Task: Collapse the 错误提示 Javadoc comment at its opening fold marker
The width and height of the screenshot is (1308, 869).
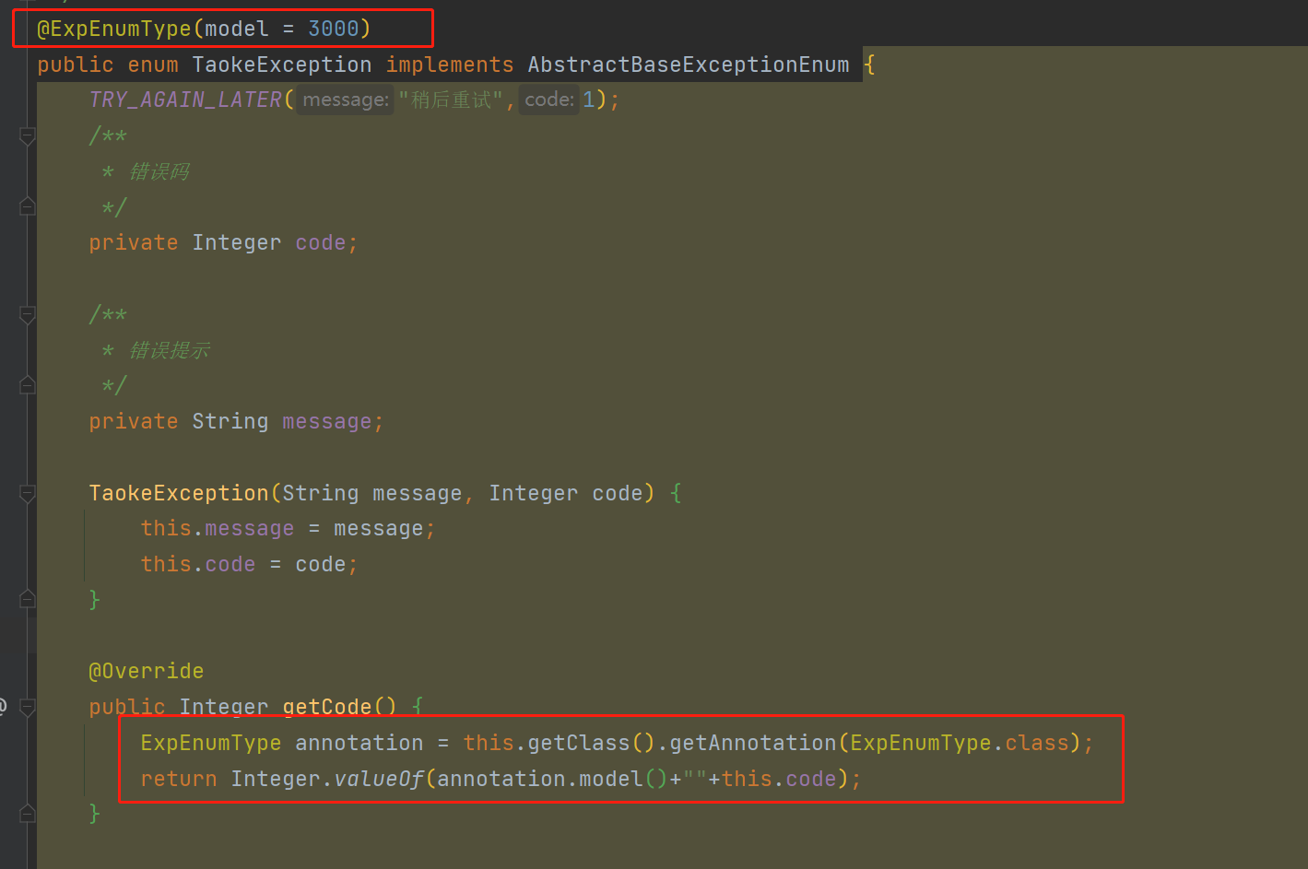Action: (28, 315)
